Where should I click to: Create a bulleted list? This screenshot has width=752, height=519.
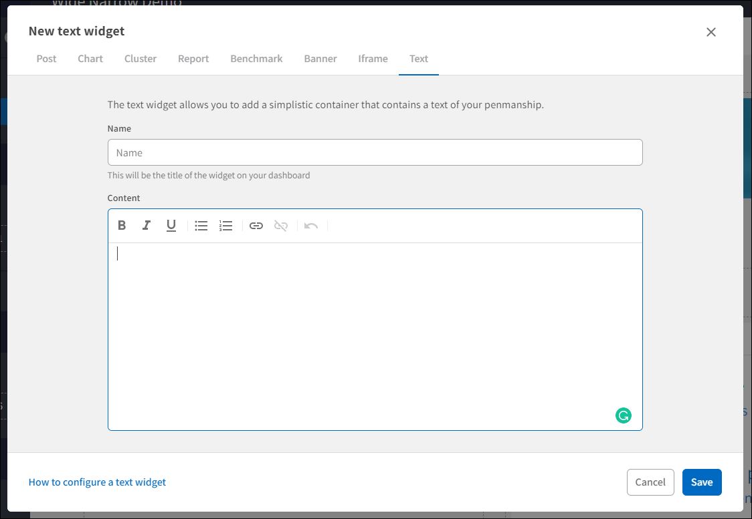(201, 225)
